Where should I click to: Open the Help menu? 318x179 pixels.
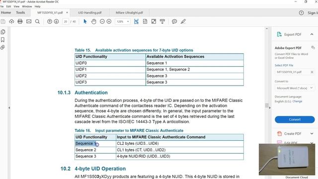tap(38, 6)
